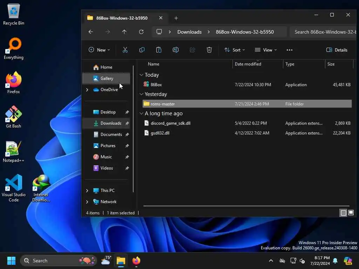Unpin Desktop from quick access

click(x=127, y=112)
